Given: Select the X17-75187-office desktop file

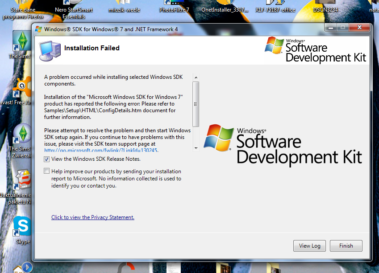Looking at the screenshot, I should [275, 7].
